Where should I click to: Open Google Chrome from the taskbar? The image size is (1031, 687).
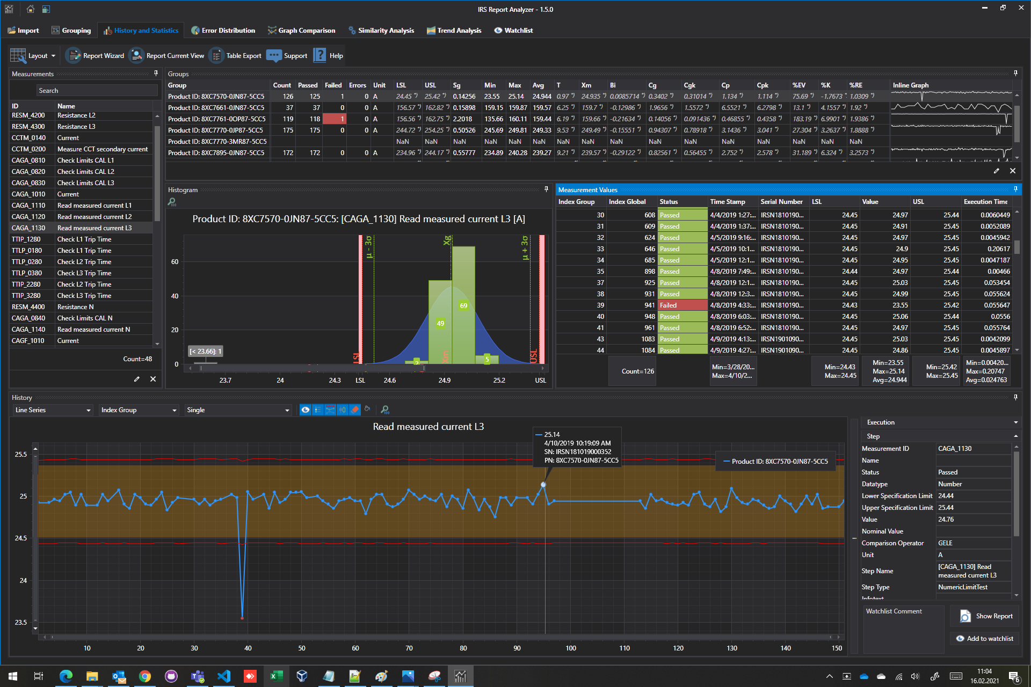click(x=145, y=676)
